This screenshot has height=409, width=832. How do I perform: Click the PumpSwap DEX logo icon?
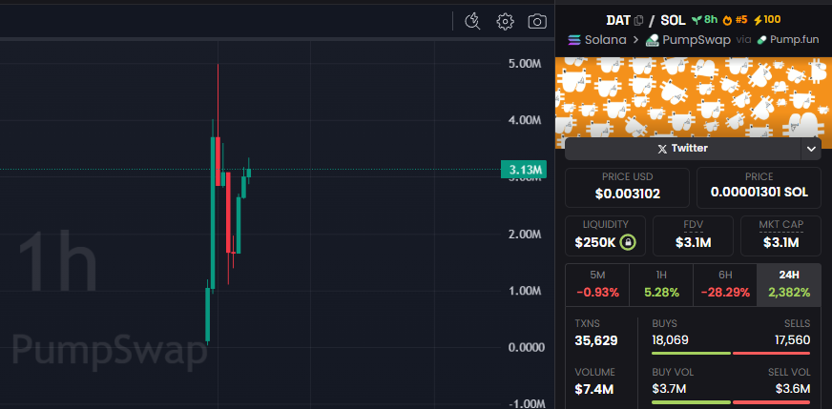coord(652,40)
